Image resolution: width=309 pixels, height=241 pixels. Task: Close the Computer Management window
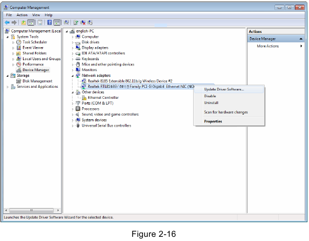click(300, 7)
